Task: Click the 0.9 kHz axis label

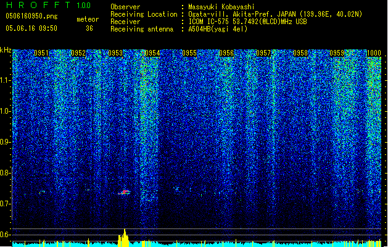Action: coord(6,142)
